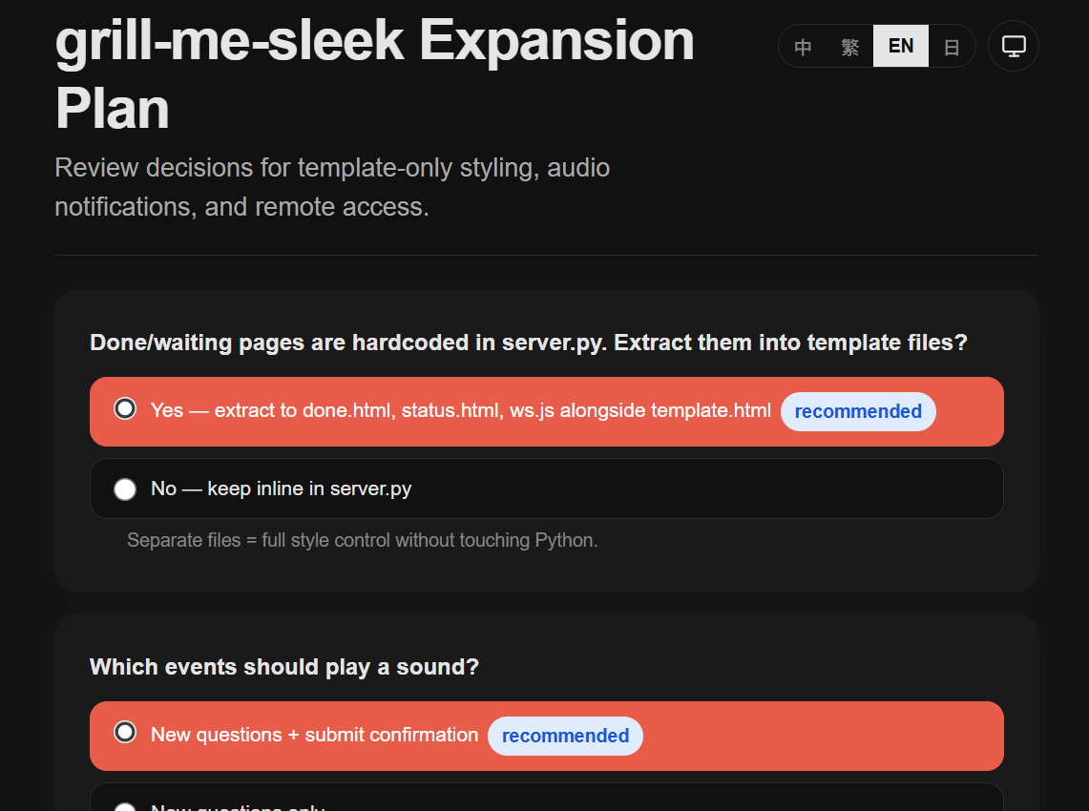Click the 'Separate files = full style control' hint

pos(362,540)
